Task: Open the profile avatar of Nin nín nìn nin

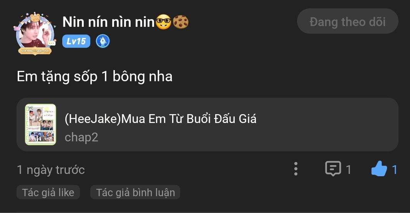Action: click(x=35, y=34)
